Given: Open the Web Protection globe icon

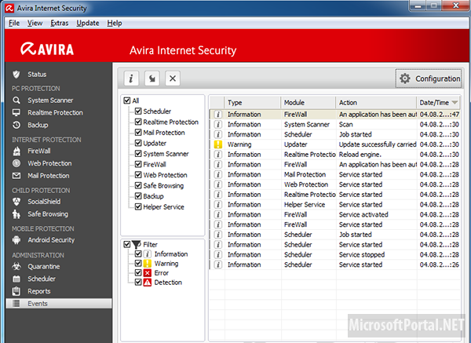Looking at the screenshot, I should [x=16, y=163].
